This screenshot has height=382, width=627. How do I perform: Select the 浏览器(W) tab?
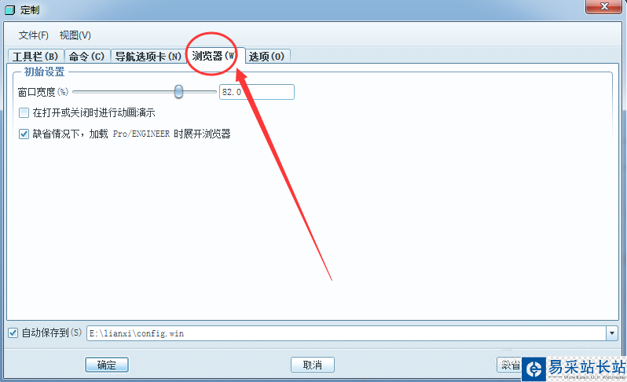[214, 56]
